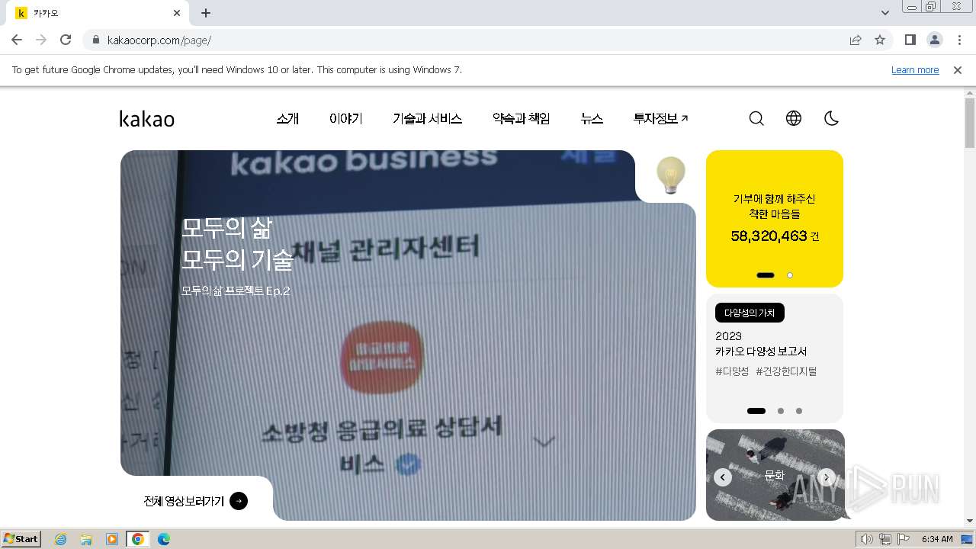
Task: Click the light bulb icon
Action: tap(671, 175)
